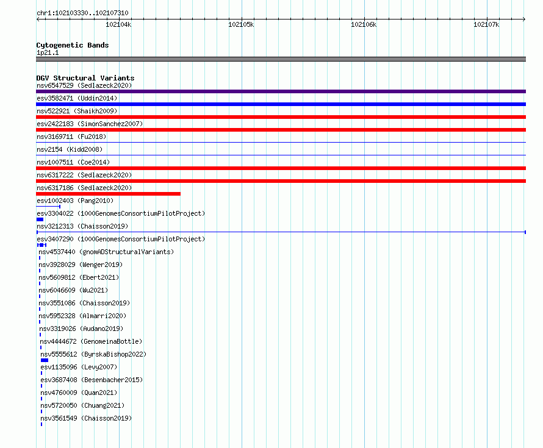This screenshot has width=543, height=448.
Task: Click the ruler's left arrow end
Action: coord(38,19)
